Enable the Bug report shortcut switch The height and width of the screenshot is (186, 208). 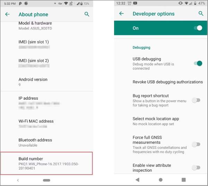[x=196, y=100]
